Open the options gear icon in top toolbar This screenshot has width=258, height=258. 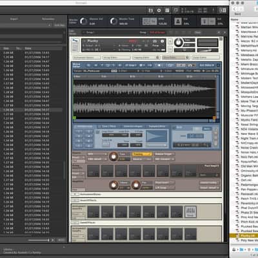click(x=159, y=10)
